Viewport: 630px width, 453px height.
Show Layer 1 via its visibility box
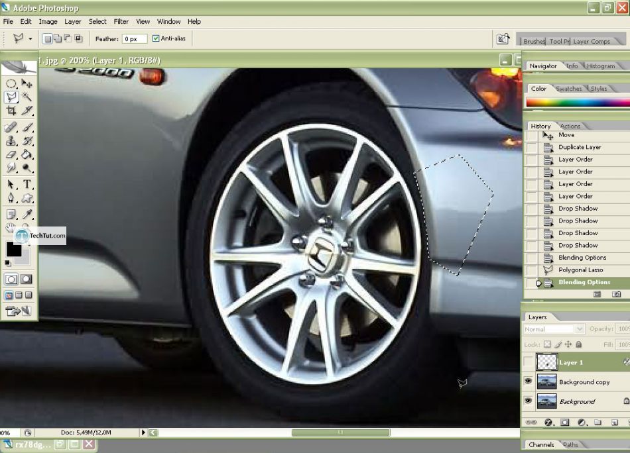(x=529, y=362)
